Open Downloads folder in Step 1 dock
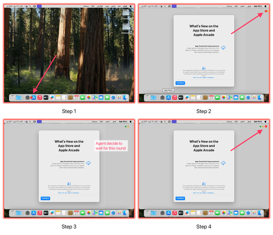Viewport: 273px width, 235px height. coord(19,98)
